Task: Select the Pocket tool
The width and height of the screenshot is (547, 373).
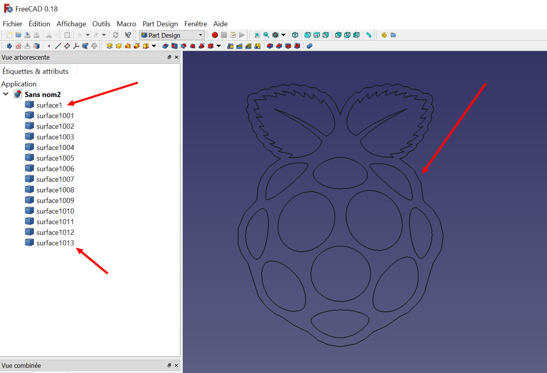Action: point(165,46)
